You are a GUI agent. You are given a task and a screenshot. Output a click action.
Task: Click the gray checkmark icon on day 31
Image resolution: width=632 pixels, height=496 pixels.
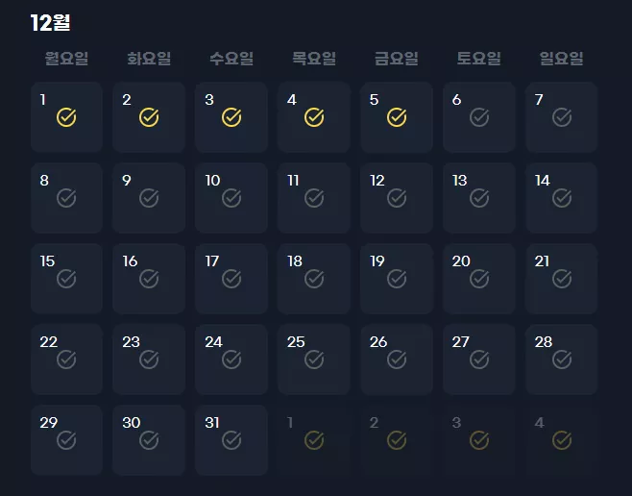tap(231, 440)
